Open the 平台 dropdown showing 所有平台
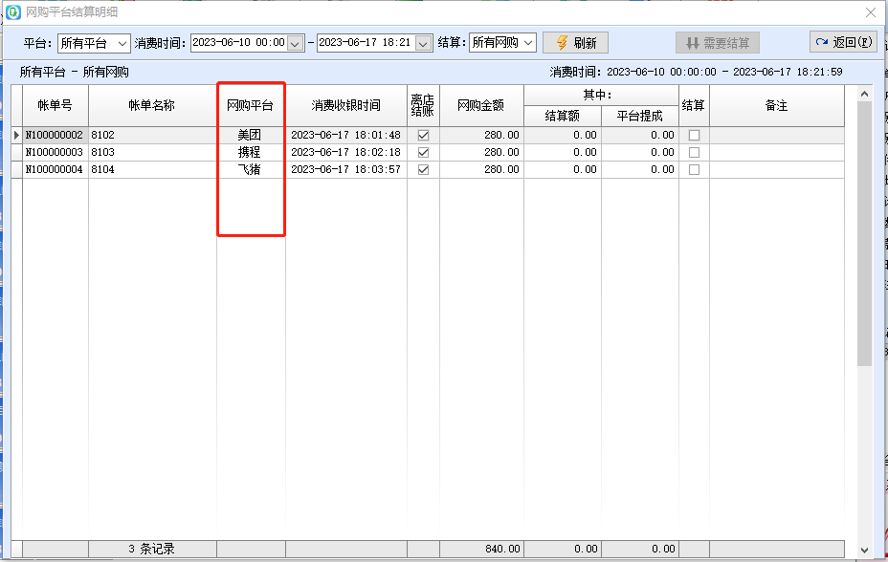The width and height of the screenshot is (888, 562). click(x=94, y=43)
